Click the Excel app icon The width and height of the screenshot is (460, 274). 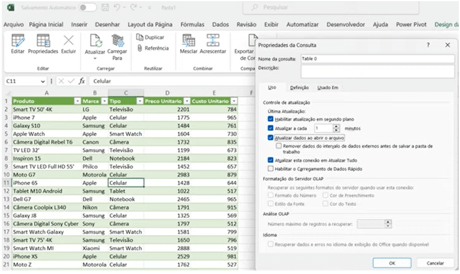coord(11,7)
